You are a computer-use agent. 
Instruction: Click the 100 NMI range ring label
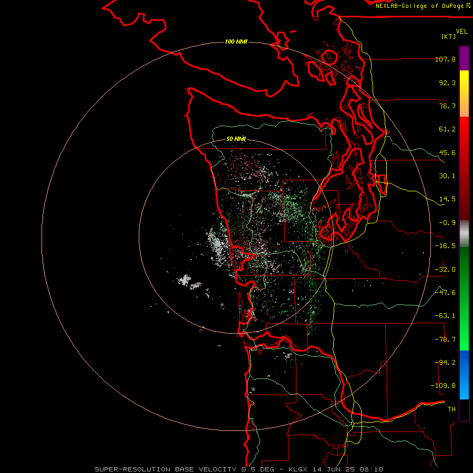[x=236, y=42]
